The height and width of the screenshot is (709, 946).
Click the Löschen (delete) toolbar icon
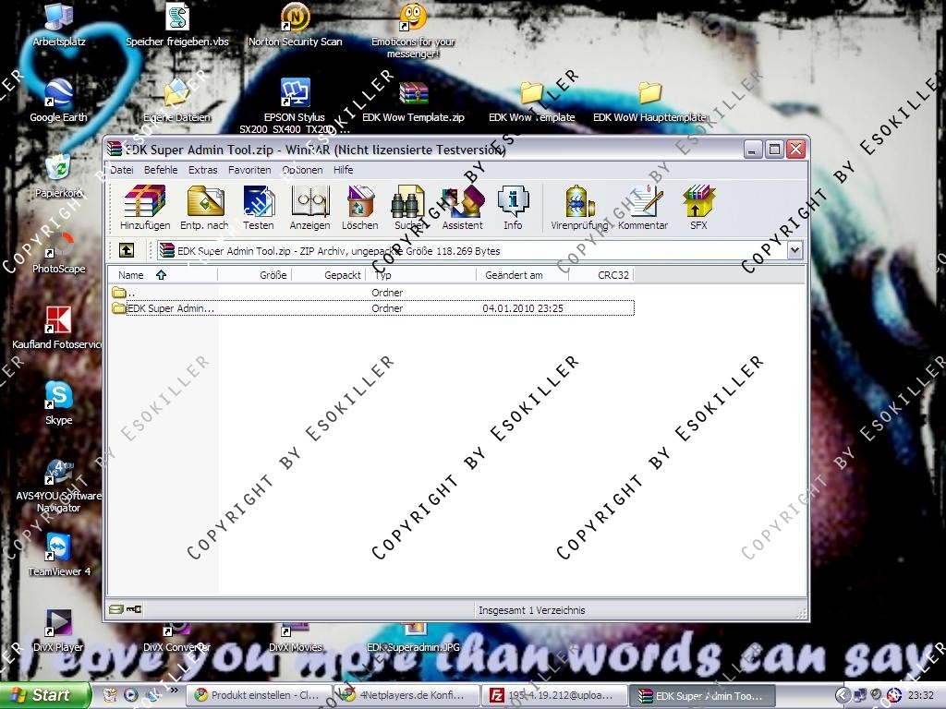(x=359, y=208)
